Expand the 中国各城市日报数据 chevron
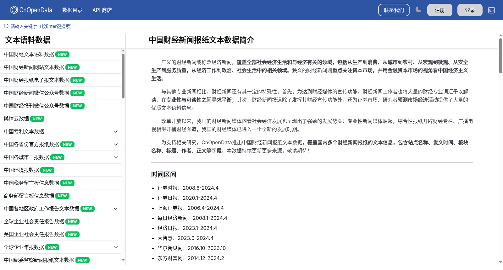 pos(116,157)
